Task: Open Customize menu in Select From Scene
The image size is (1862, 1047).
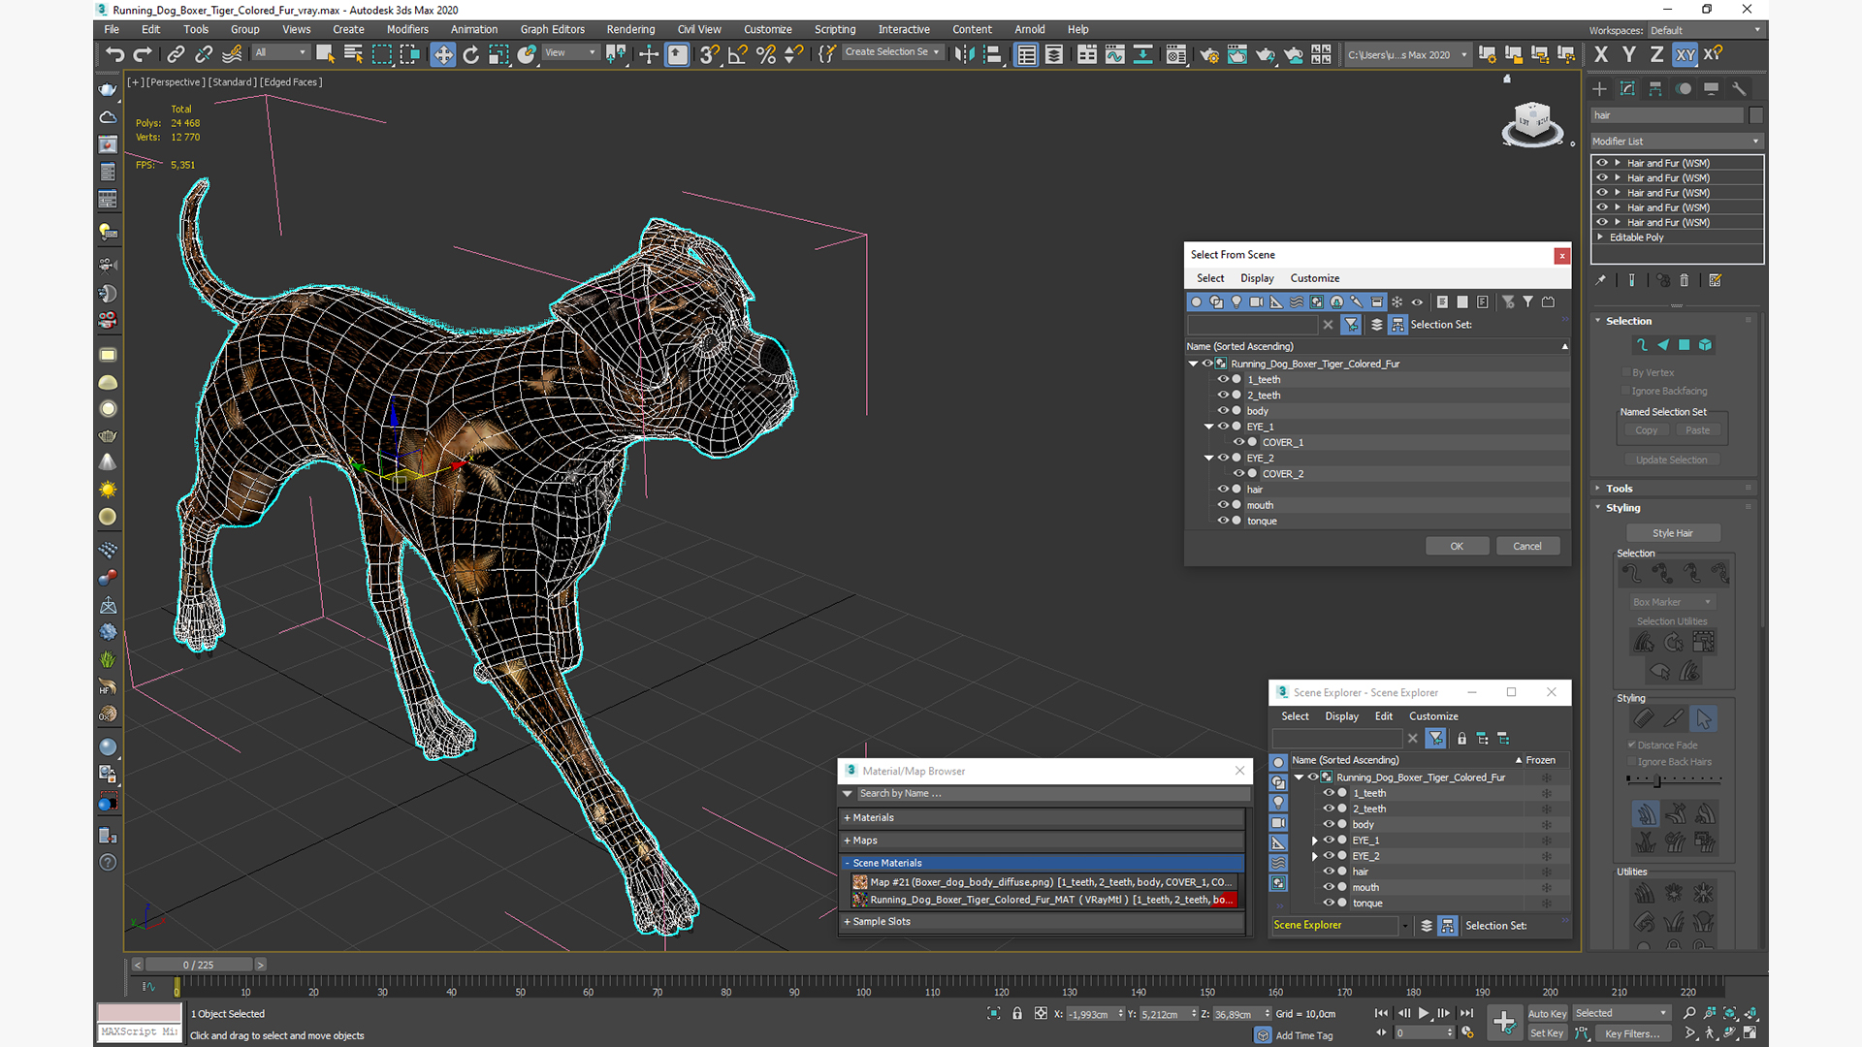Action: 1314,278
